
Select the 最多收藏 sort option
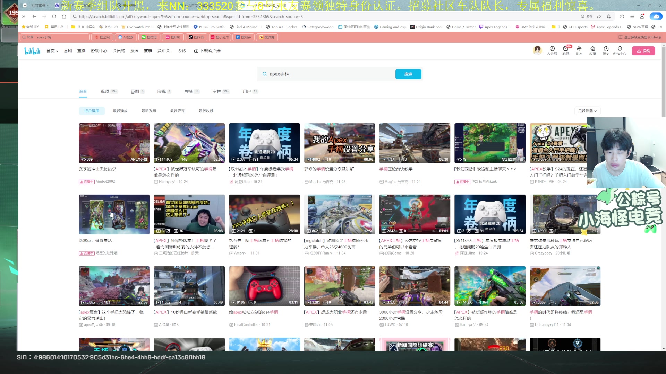click(x=206, y=111)
